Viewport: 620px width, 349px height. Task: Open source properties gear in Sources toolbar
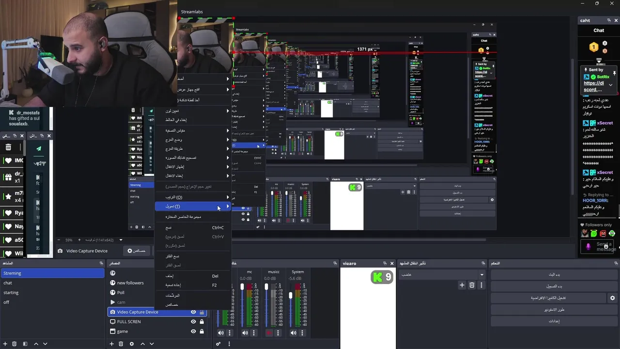tap(131, 344)
